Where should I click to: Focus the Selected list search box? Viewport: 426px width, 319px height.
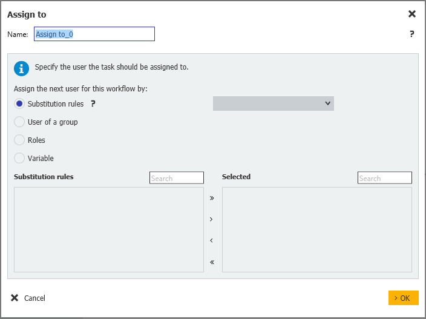pos(384,178)
